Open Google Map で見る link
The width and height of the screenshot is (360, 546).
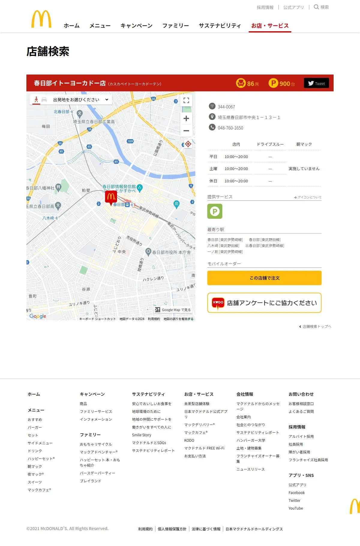point(173,310)
